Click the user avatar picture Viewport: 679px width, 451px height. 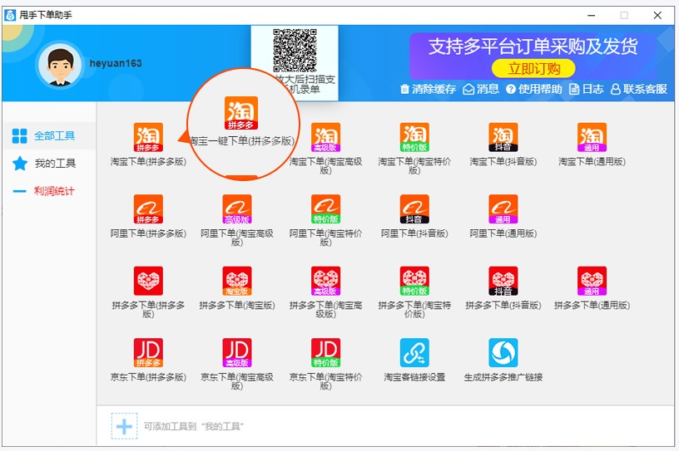point(60,66)
